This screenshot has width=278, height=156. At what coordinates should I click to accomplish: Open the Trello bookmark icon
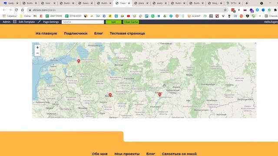pos(147,16)
